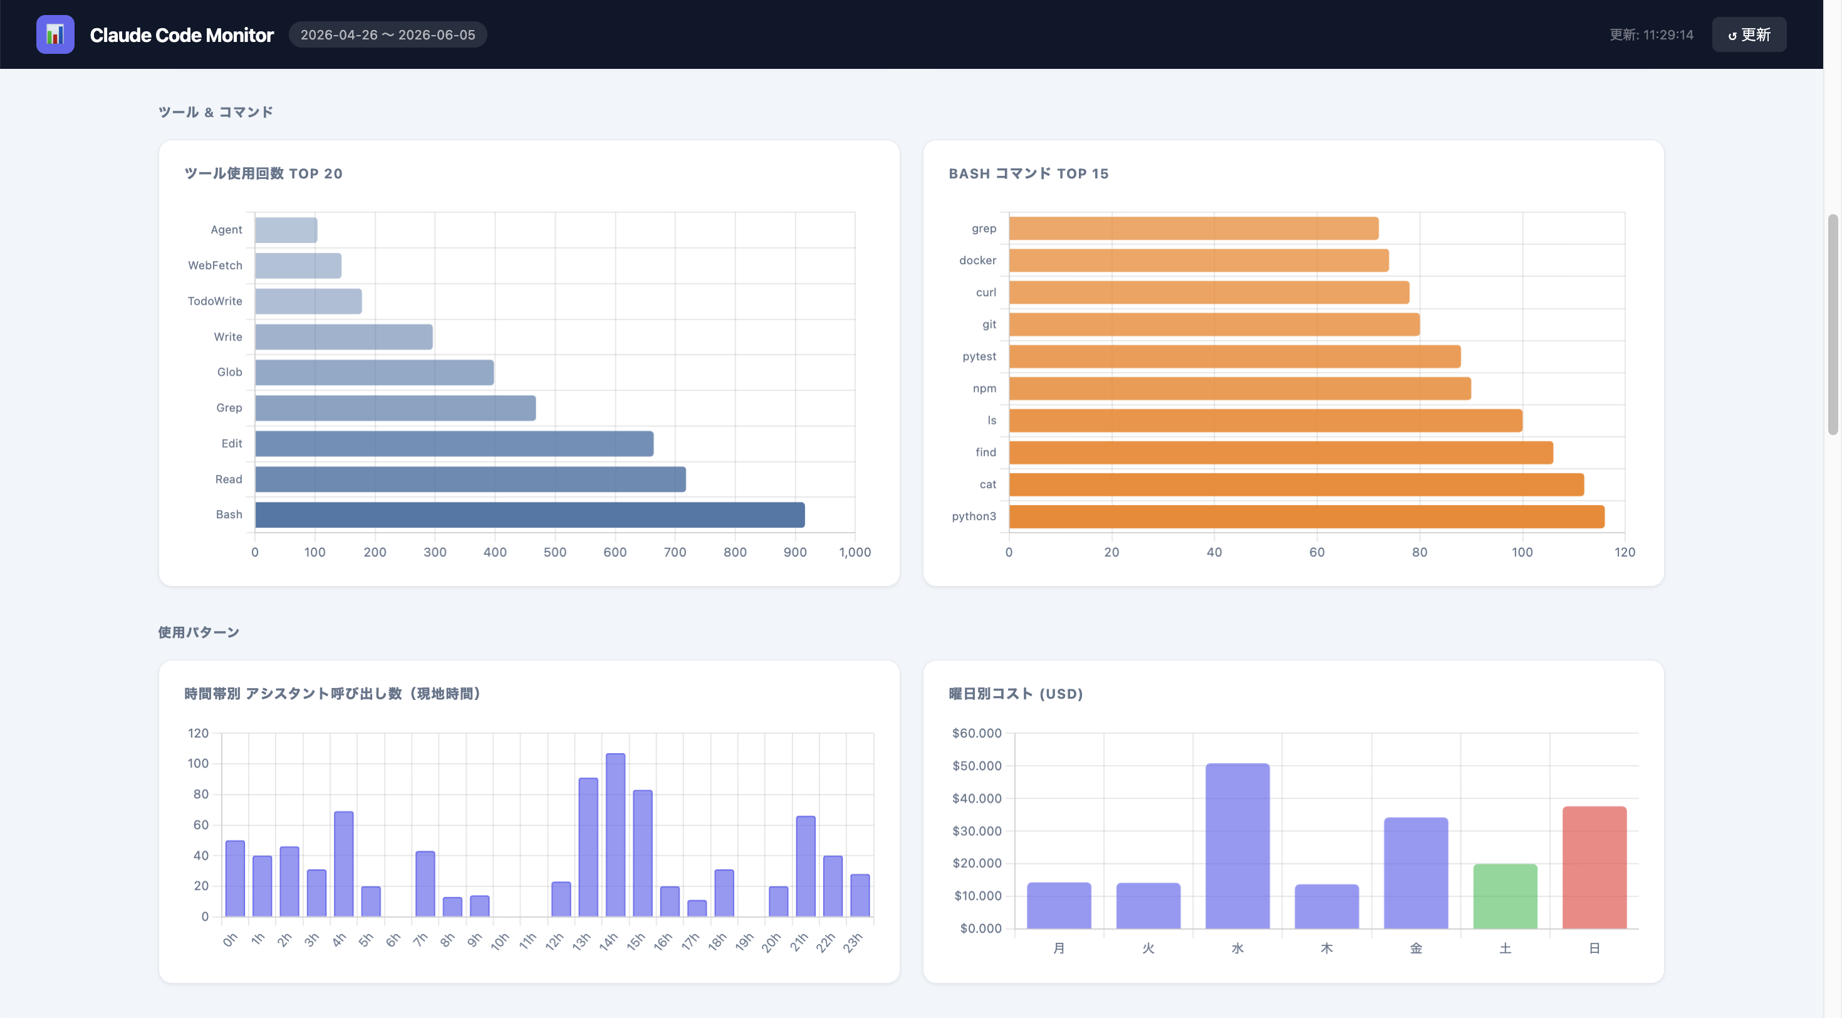Click the 21h bar in hourly chart
The image size is (1842, 1018).
pyautogui.click(x=806, y=866)
